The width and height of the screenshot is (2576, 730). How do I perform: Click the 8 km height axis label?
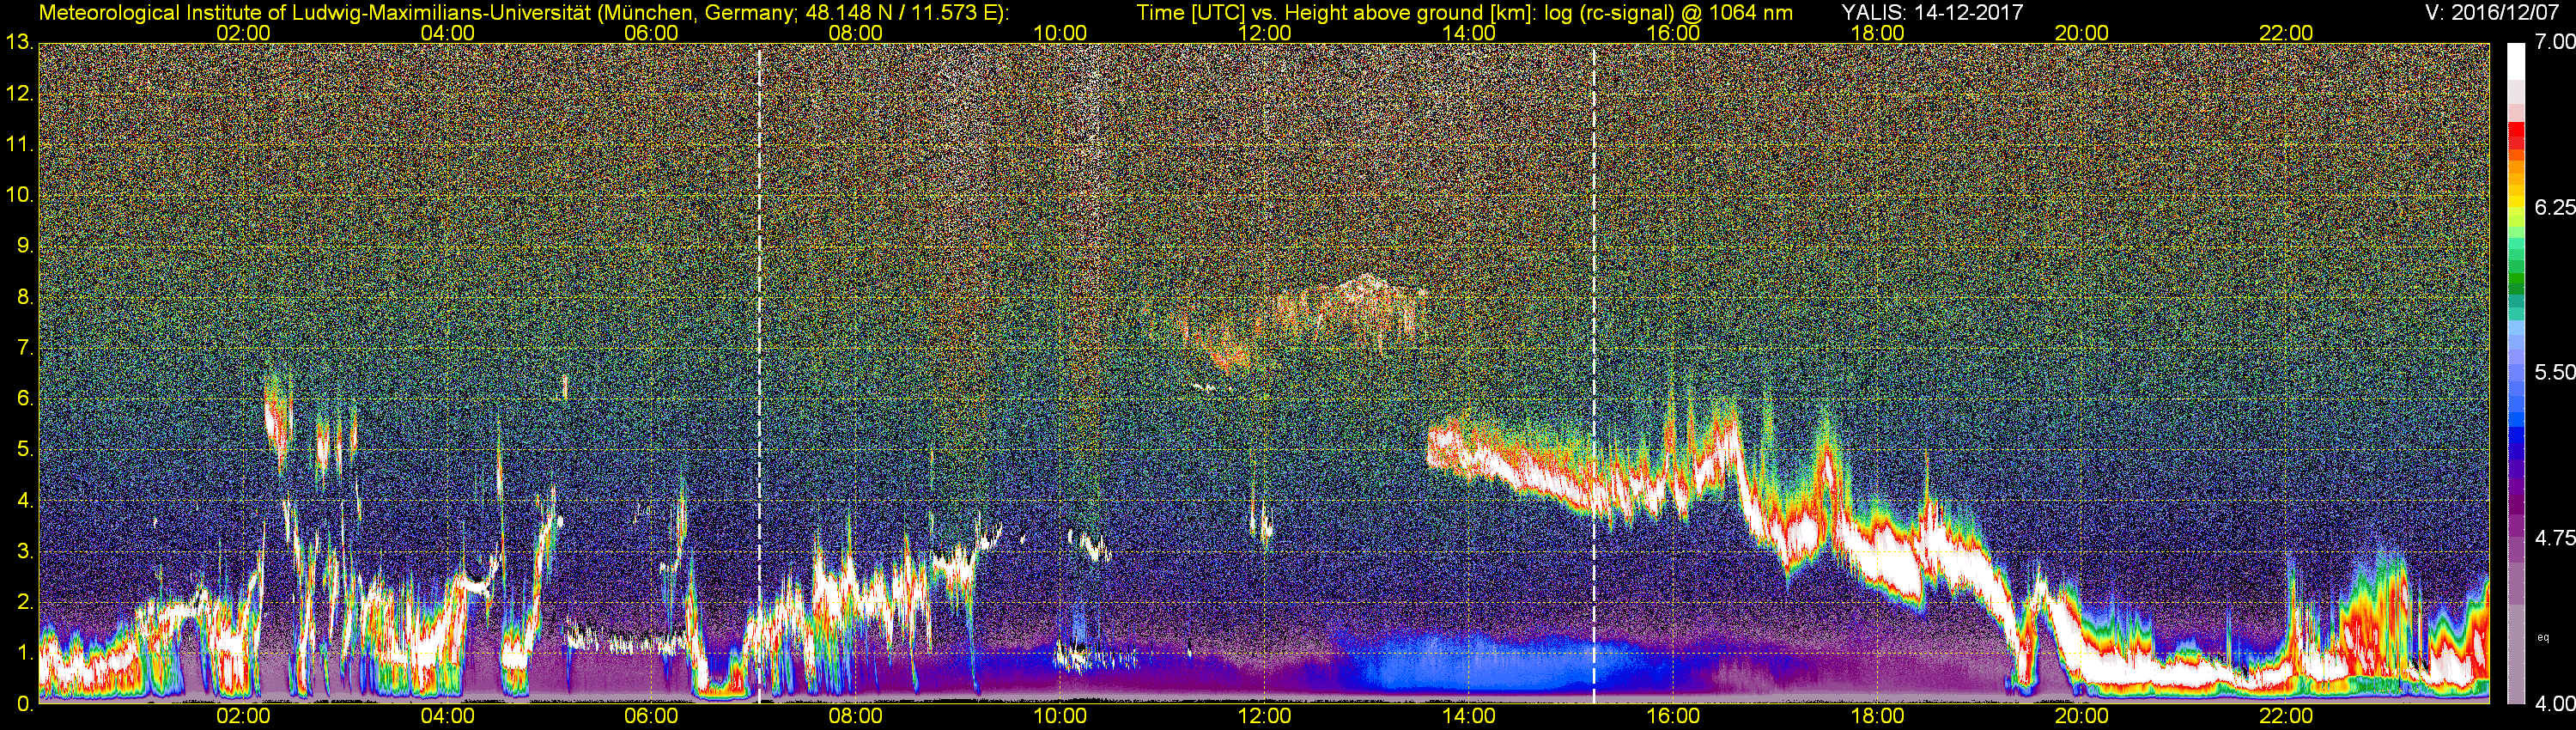point(24,297)
